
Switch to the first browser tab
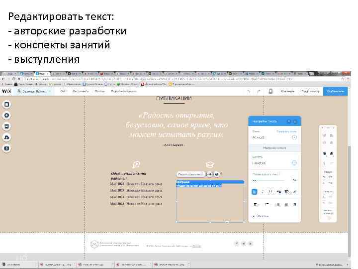pyautogui.click(x=9, y=74)
